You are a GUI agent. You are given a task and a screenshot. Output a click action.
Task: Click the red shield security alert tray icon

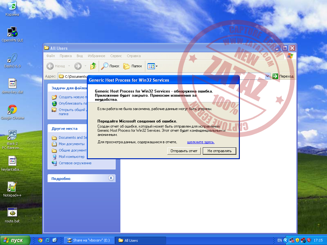(309, 241)
